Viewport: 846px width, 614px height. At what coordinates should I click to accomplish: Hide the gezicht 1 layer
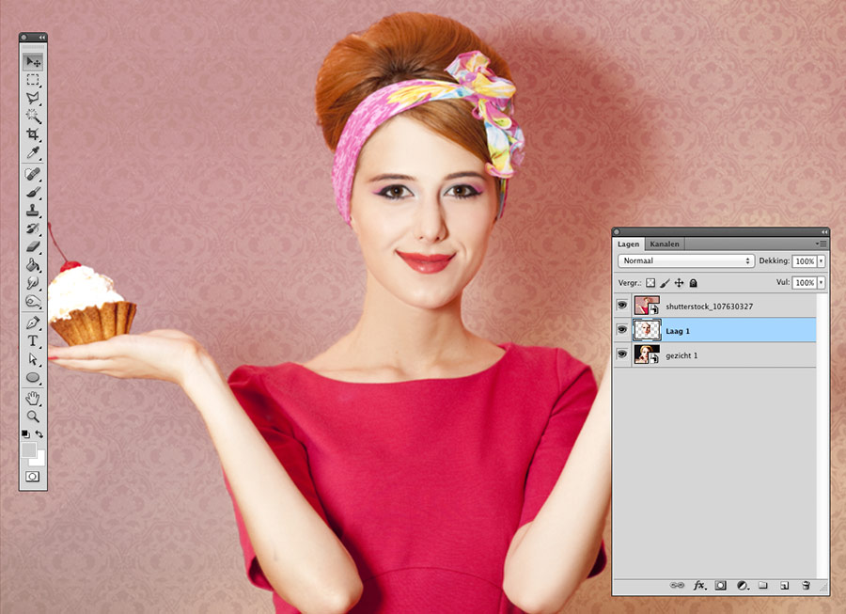(622, 354)
